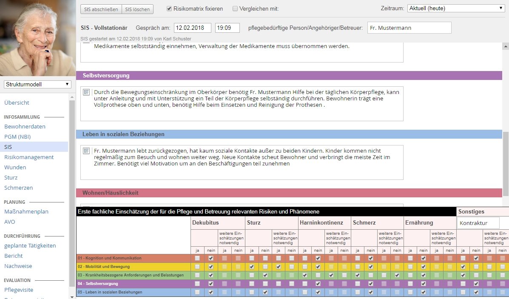Screen dimensions: 509x299
Task: Edit time field showing 19:09
Action: [x=227, y=28]
